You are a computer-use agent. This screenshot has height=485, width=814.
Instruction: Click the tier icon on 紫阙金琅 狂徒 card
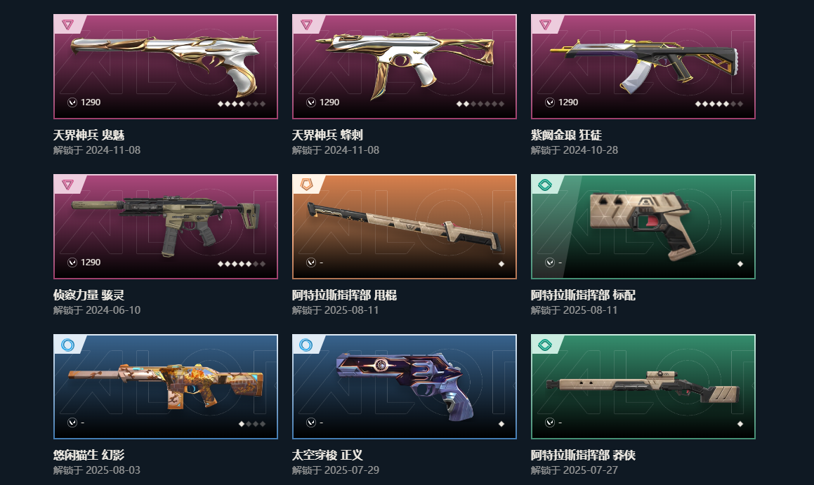coord(545,25)
